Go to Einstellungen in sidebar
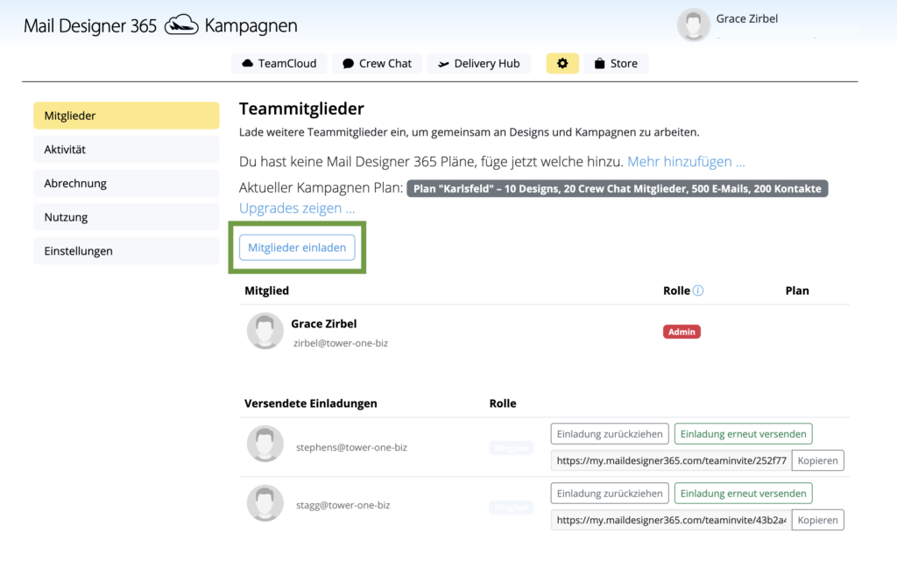 pos(126,251)
